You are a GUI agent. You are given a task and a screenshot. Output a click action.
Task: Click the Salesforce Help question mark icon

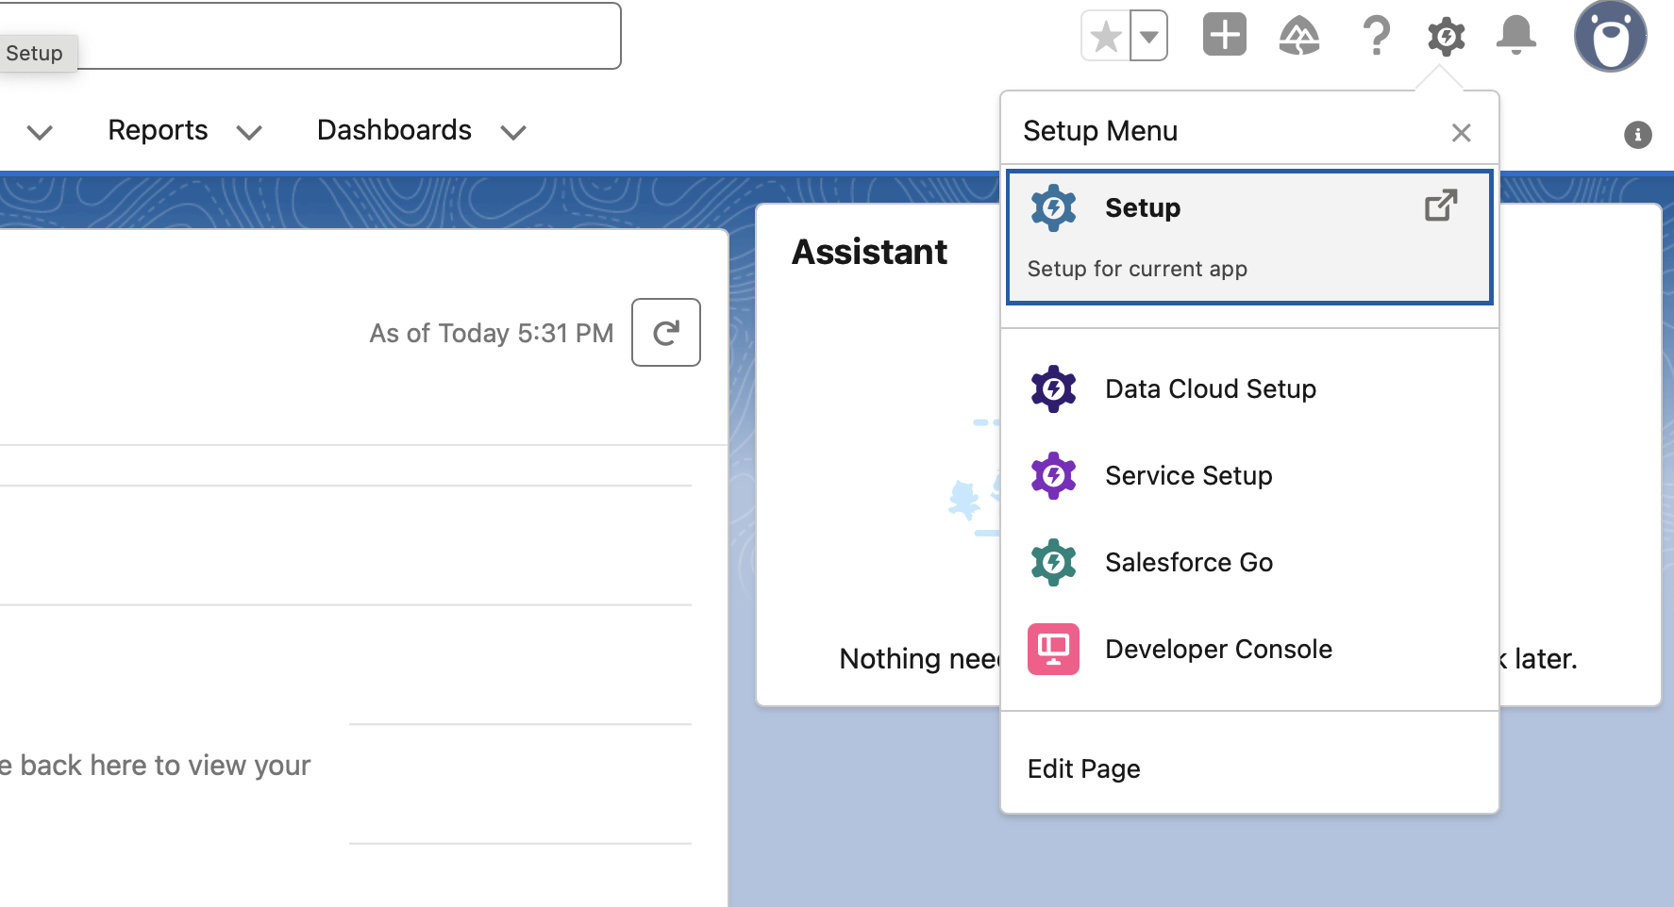coord(1376,36)
